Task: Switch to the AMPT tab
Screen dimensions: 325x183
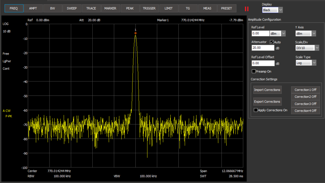Action: tap(33, 8)
